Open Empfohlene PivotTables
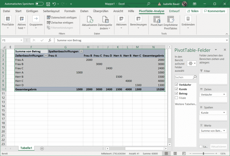Viewport: 230px width, 156px height. pyautogui.click(x=170, y=19)
